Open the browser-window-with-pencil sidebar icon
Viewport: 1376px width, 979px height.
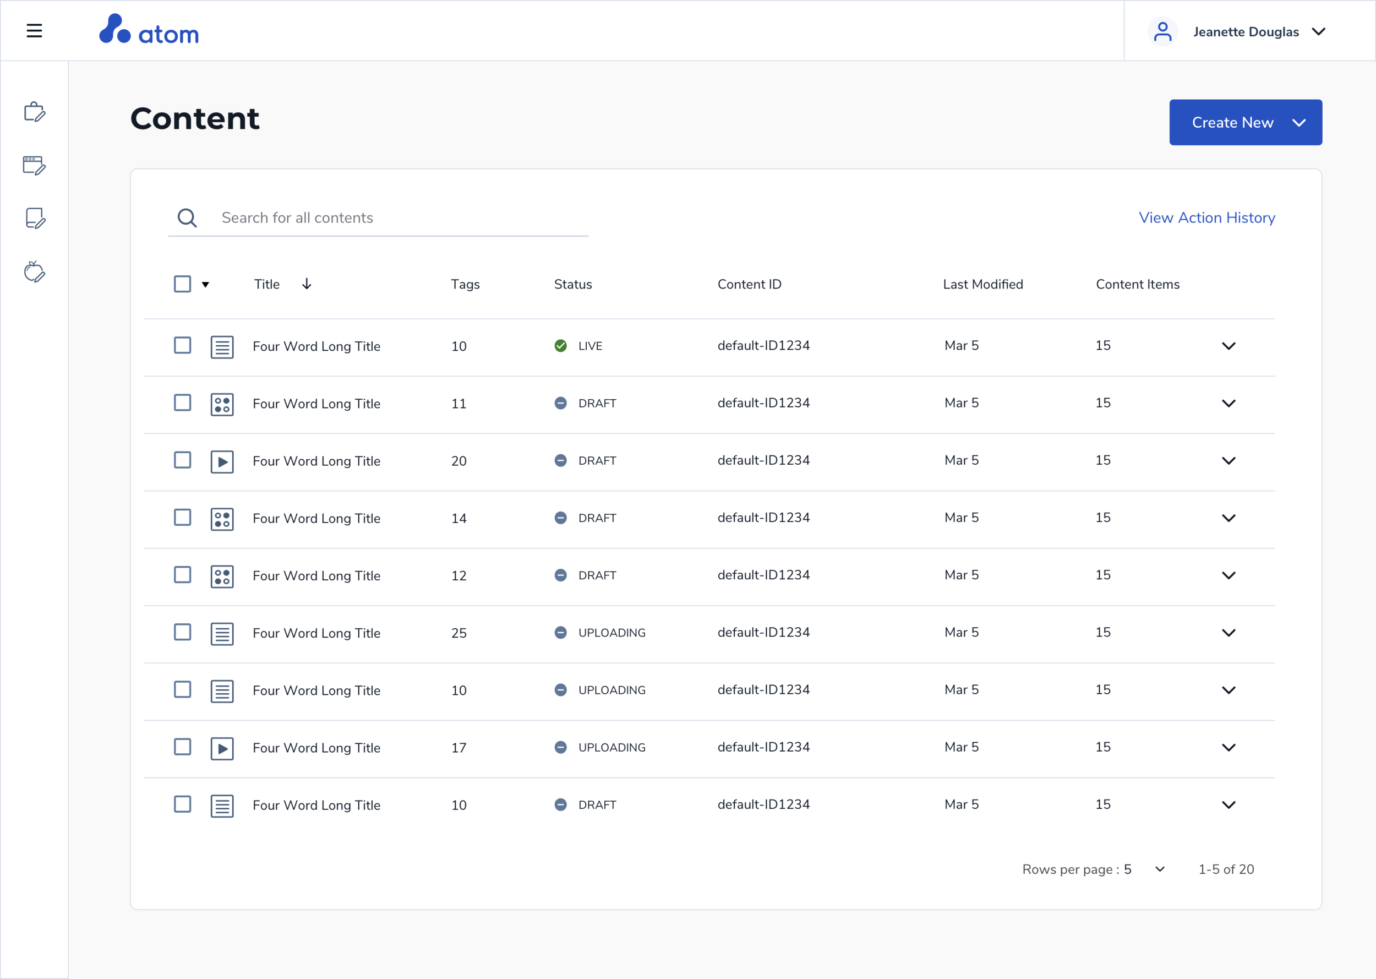[x=34, y=165]
